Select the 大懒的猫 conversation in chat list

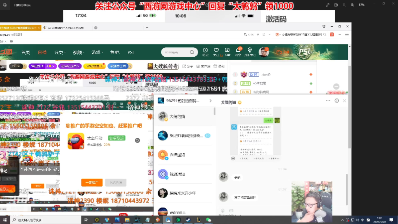coord(185,116)
